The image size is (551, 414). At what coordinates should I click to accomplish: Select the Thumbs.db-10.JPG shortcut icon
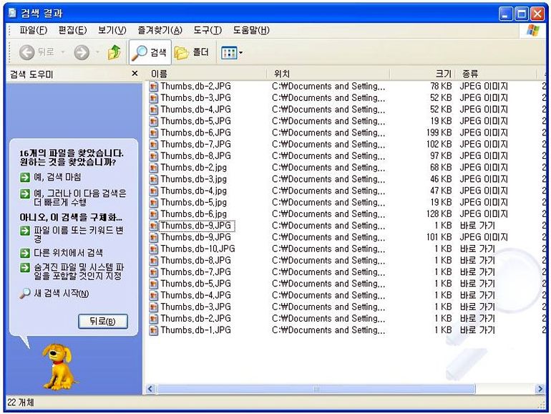point(153,249)
